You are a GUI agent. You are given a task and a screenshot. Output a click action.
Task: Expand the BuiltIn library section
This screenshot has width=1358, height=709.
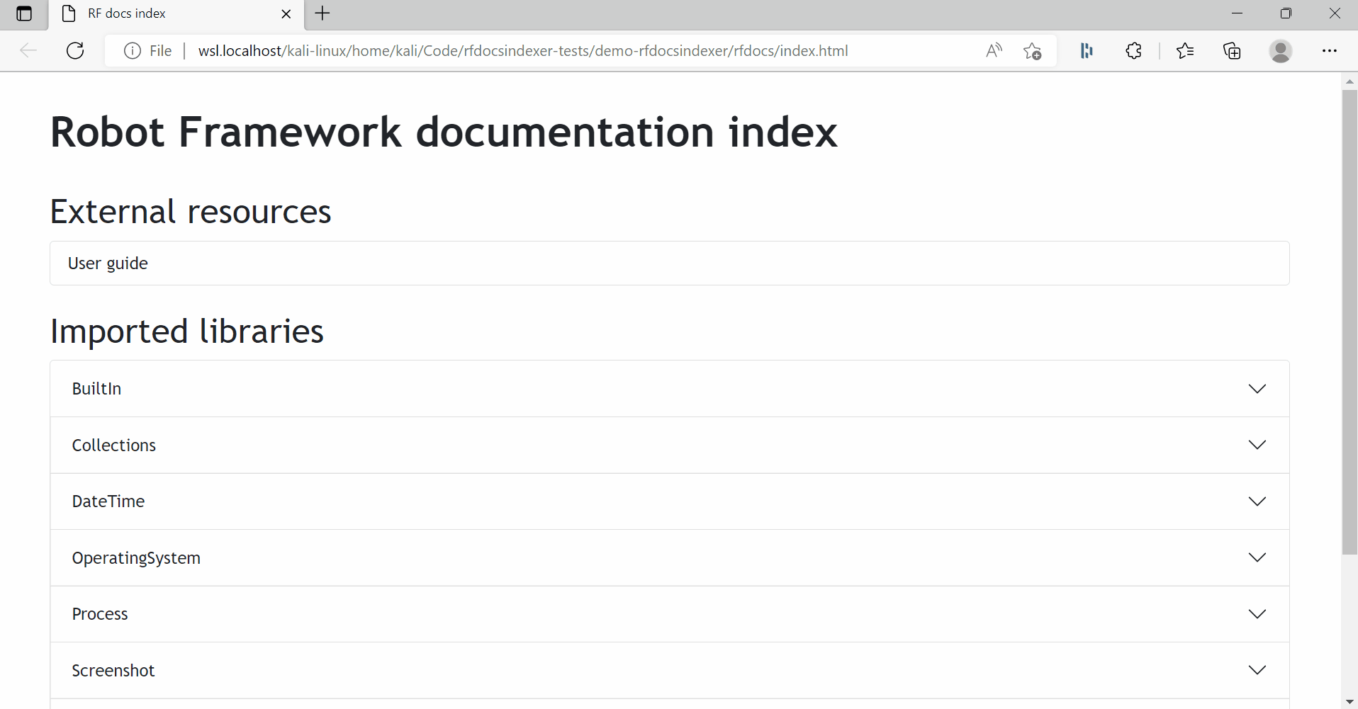[1258, 388]
